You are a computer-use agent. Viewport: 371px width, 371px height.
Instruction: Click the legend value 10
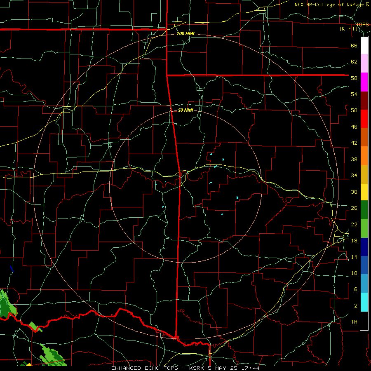pos(354,273)
